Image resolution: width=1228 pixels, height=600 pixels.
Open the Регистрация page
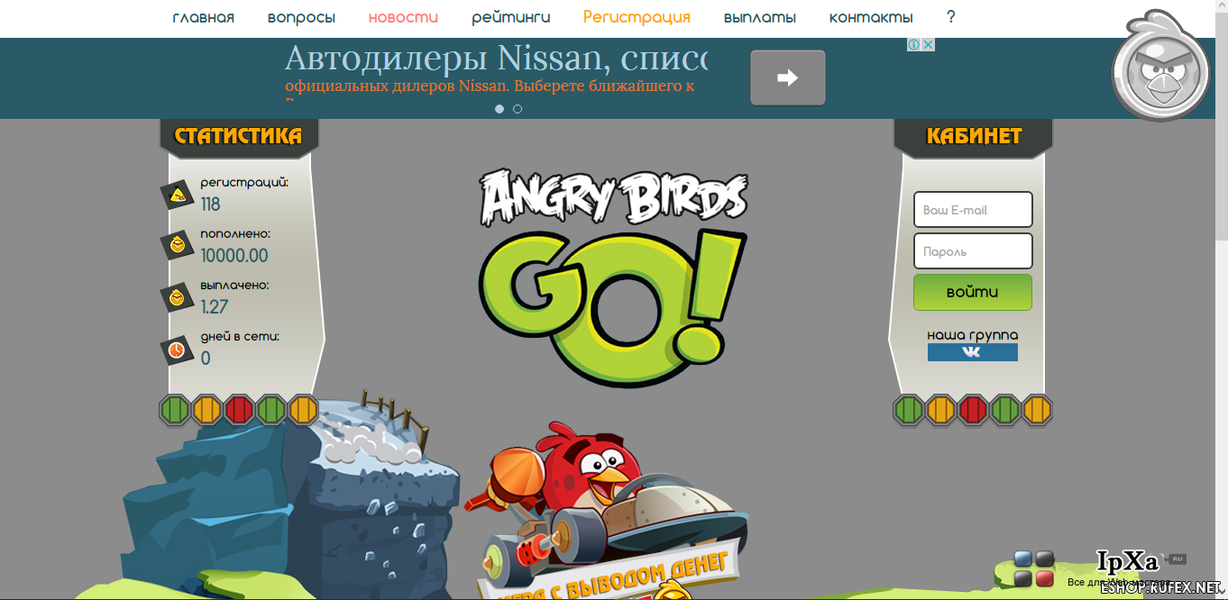click(637, 17)
